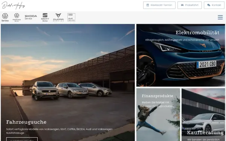This screenshot has width=226, height=141.
Task: Open the Kaufberatung tile heading
Action: (205, 132)
